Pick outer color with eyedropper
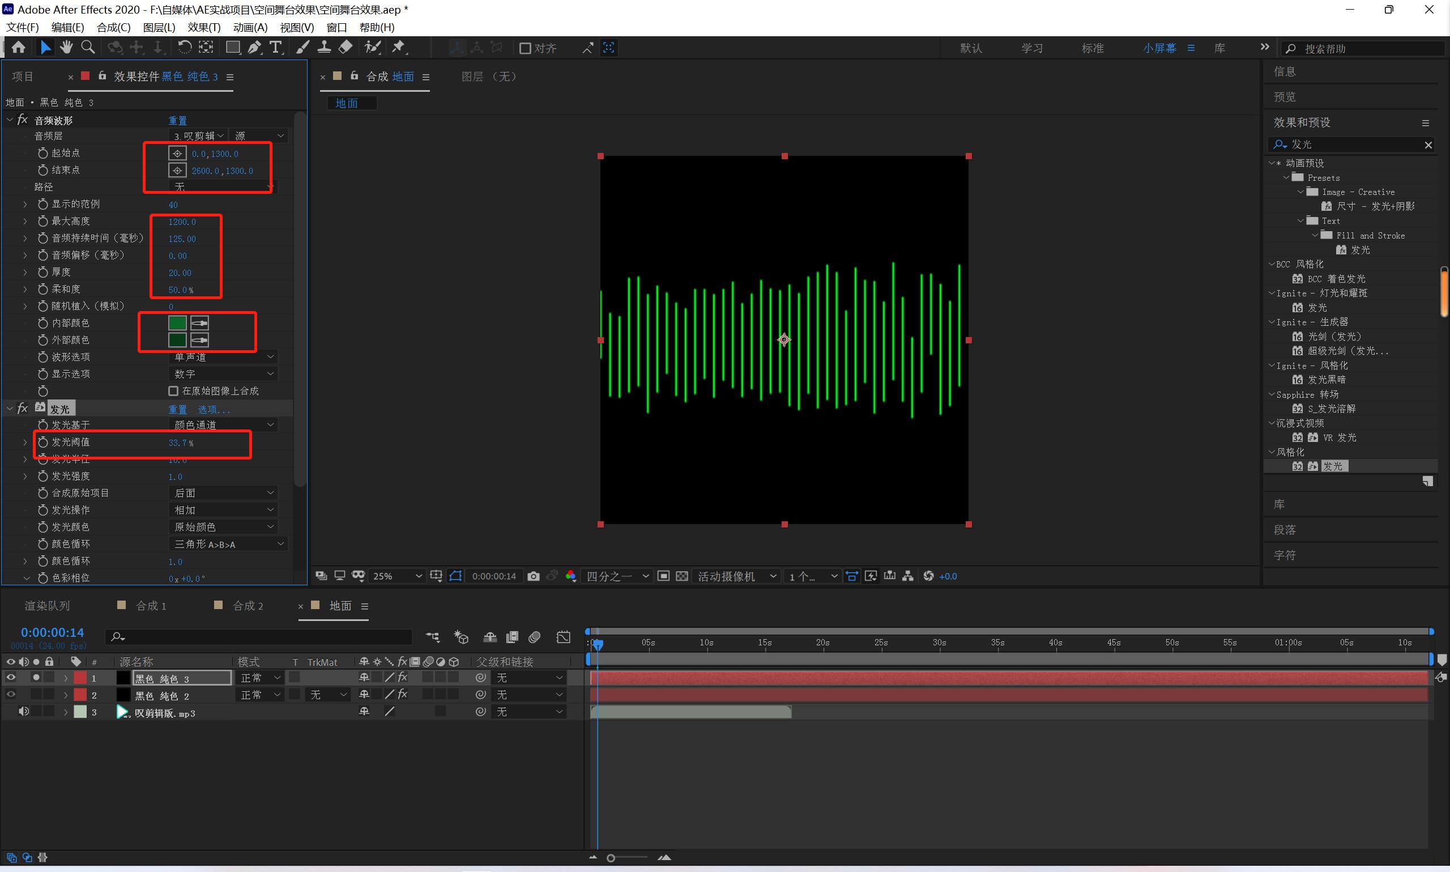1450x872 pixels. pyautogui.click(x=200, y=339)
